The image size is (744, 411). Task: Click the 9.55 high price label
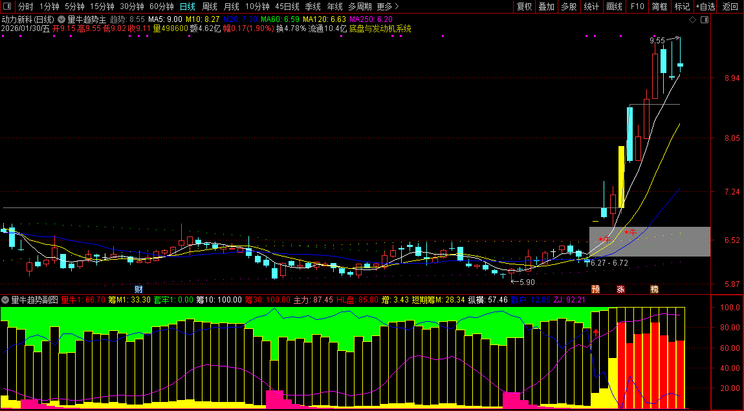tap(657, 41)
